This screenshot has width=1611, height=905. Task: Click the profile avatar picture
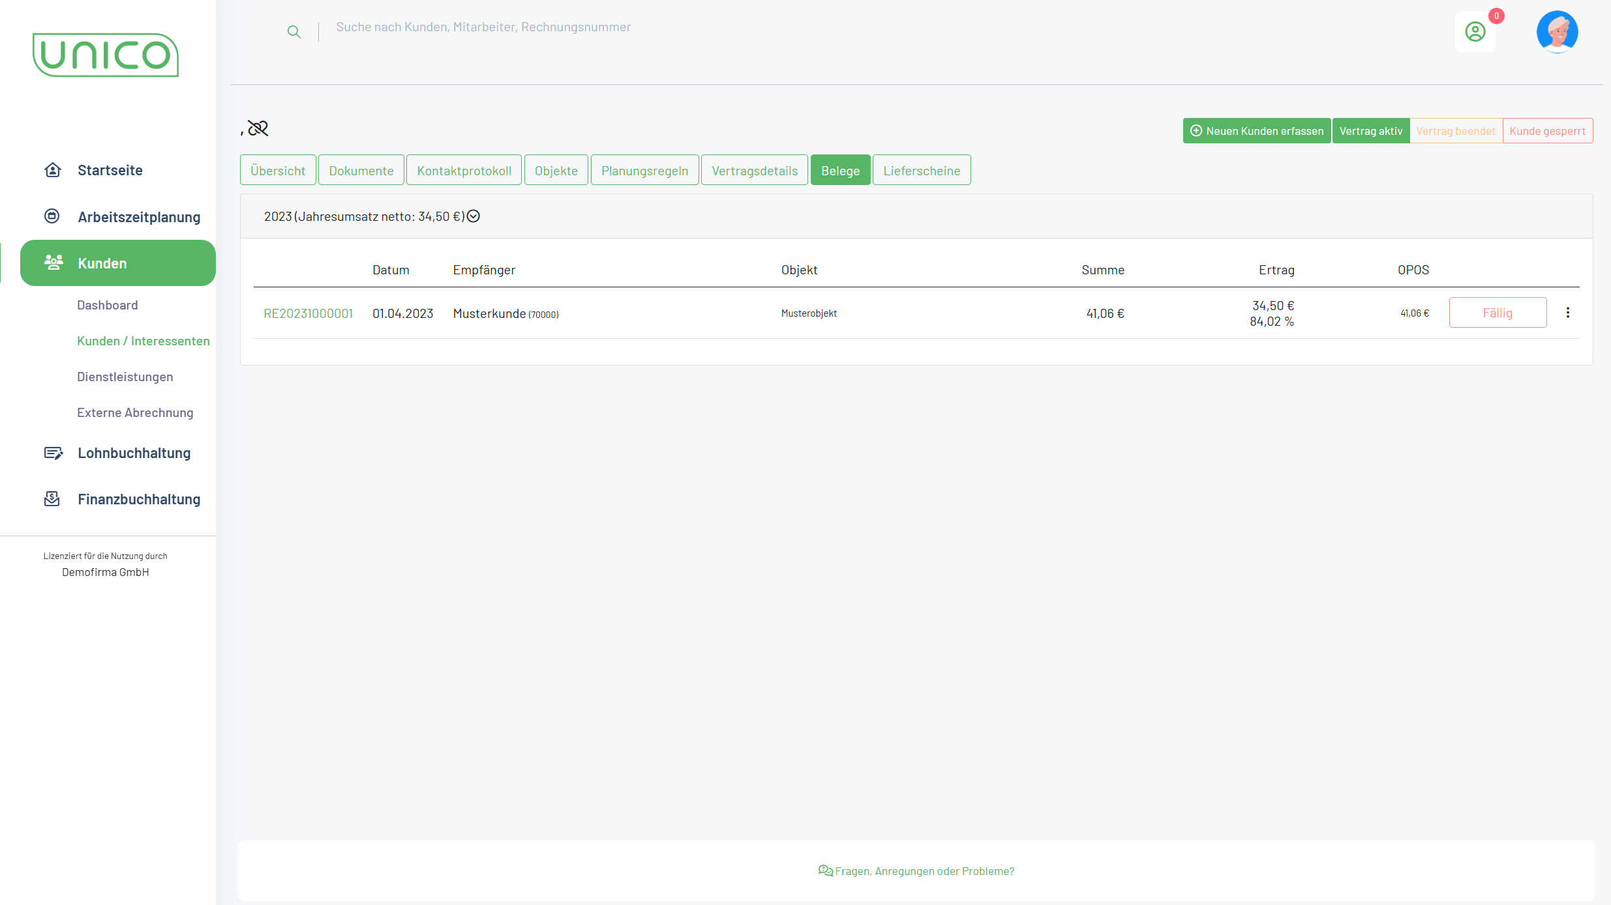[x=1557, y=31]
